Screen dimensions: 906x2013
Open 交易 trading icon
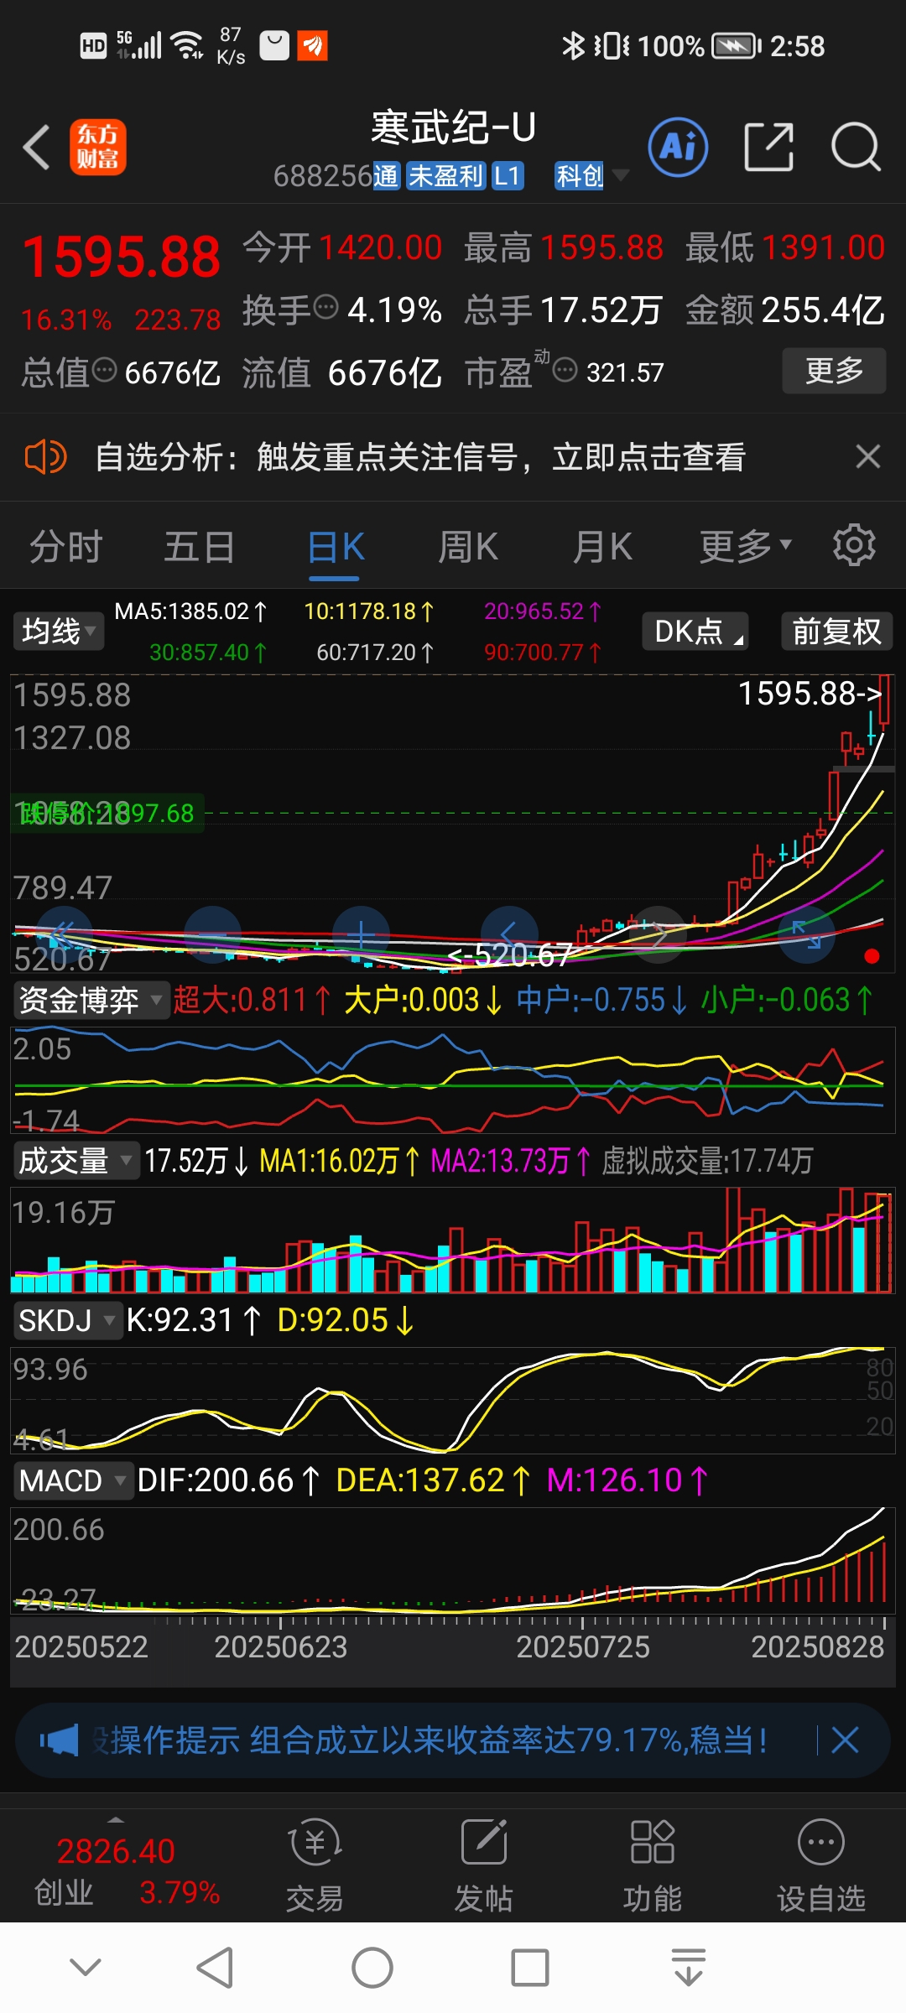pyautogui.click(x=315, y=1865)
